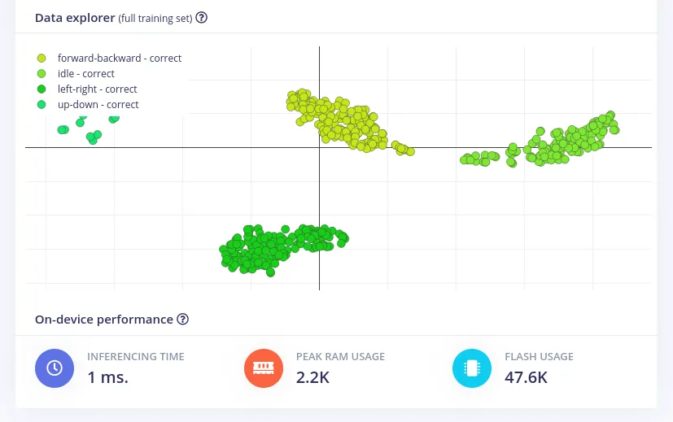Open the On-device performance help tooltip icon
This screenshot has height=422, width=673.
(183, 320)
